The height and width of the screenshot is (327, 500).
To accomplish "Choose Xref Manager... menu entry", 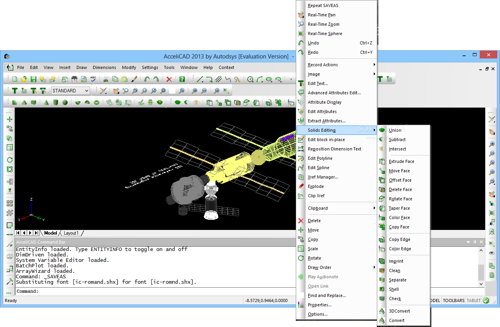I will coord(336,177).
